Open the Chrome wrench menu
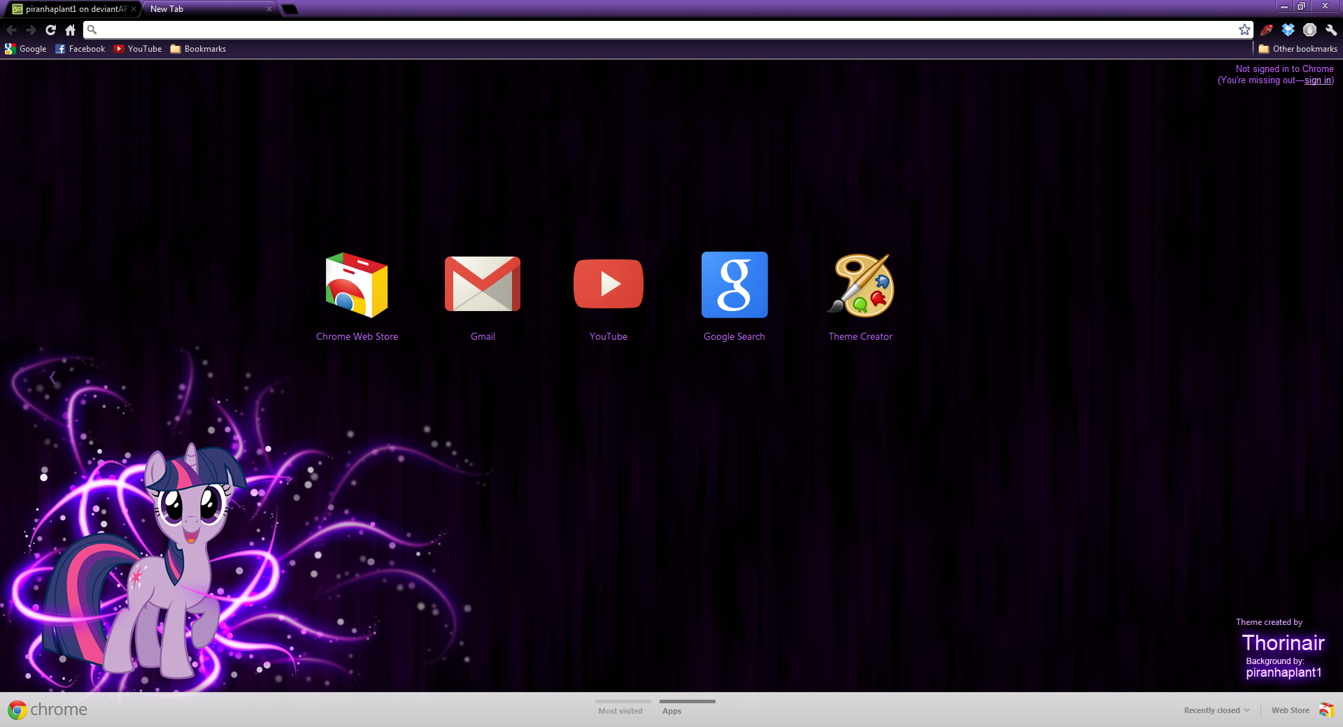The height and width of the screenshot is (727, 1343). [1331, 30]
